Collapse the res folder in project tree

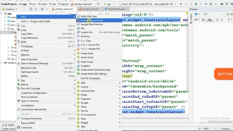point(5,29)
